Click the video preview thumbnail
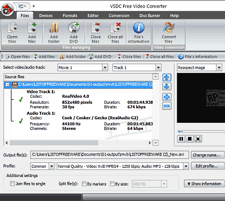This screenshot has height=201, width=225. click(x=201, y=98)
